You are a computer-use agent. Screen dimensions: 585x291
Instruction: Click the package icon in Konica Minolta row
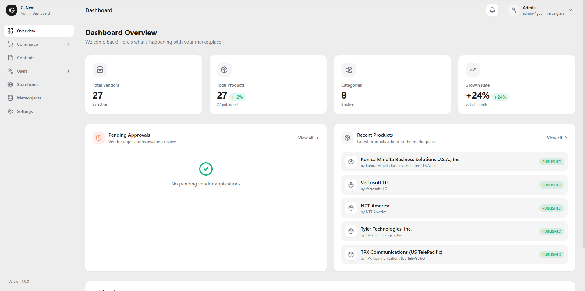point(351,162)
